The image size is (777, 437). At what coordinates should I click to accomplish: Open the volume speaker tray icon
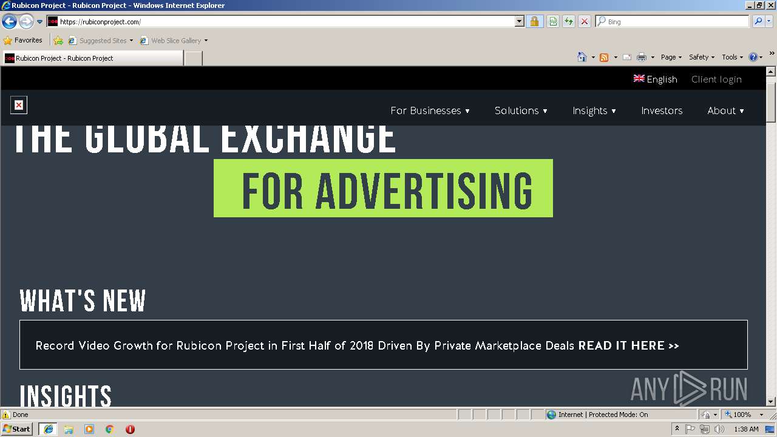click(x=719, y=429)
